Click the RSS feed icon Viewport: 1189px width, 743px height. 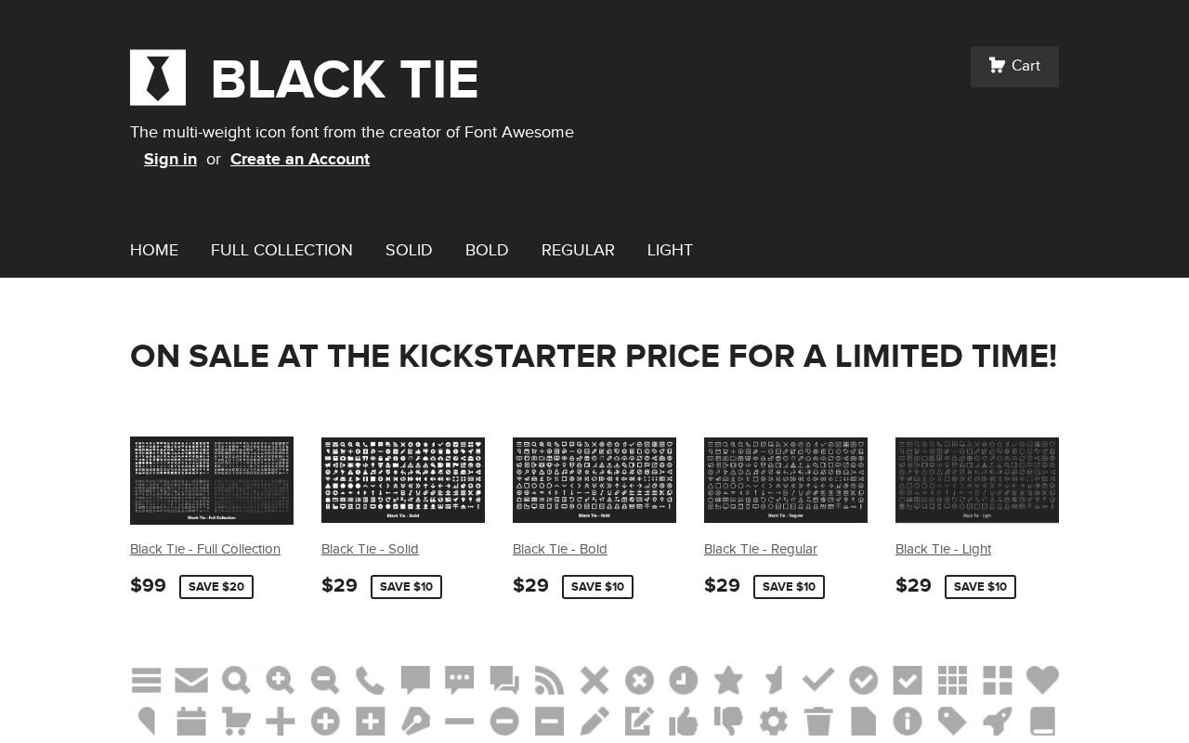point(549,681)
